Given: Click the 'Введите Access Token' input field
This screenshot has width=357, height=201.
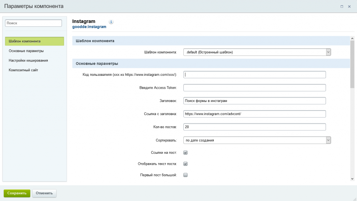Looking at the screenshot, I should pos(255,88).
